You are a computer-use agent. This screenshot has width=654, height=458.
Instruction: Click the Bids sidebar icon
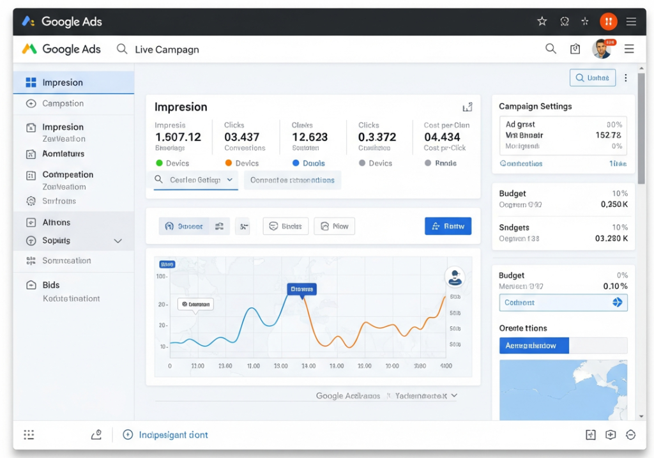coord(31,286)
